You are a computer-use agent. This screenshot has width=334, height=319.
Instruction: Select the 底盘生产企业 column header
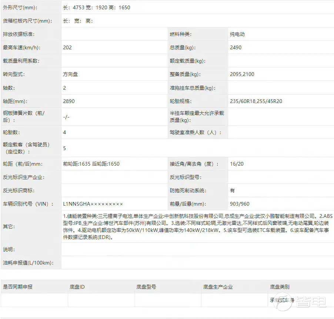pos(218,287)
